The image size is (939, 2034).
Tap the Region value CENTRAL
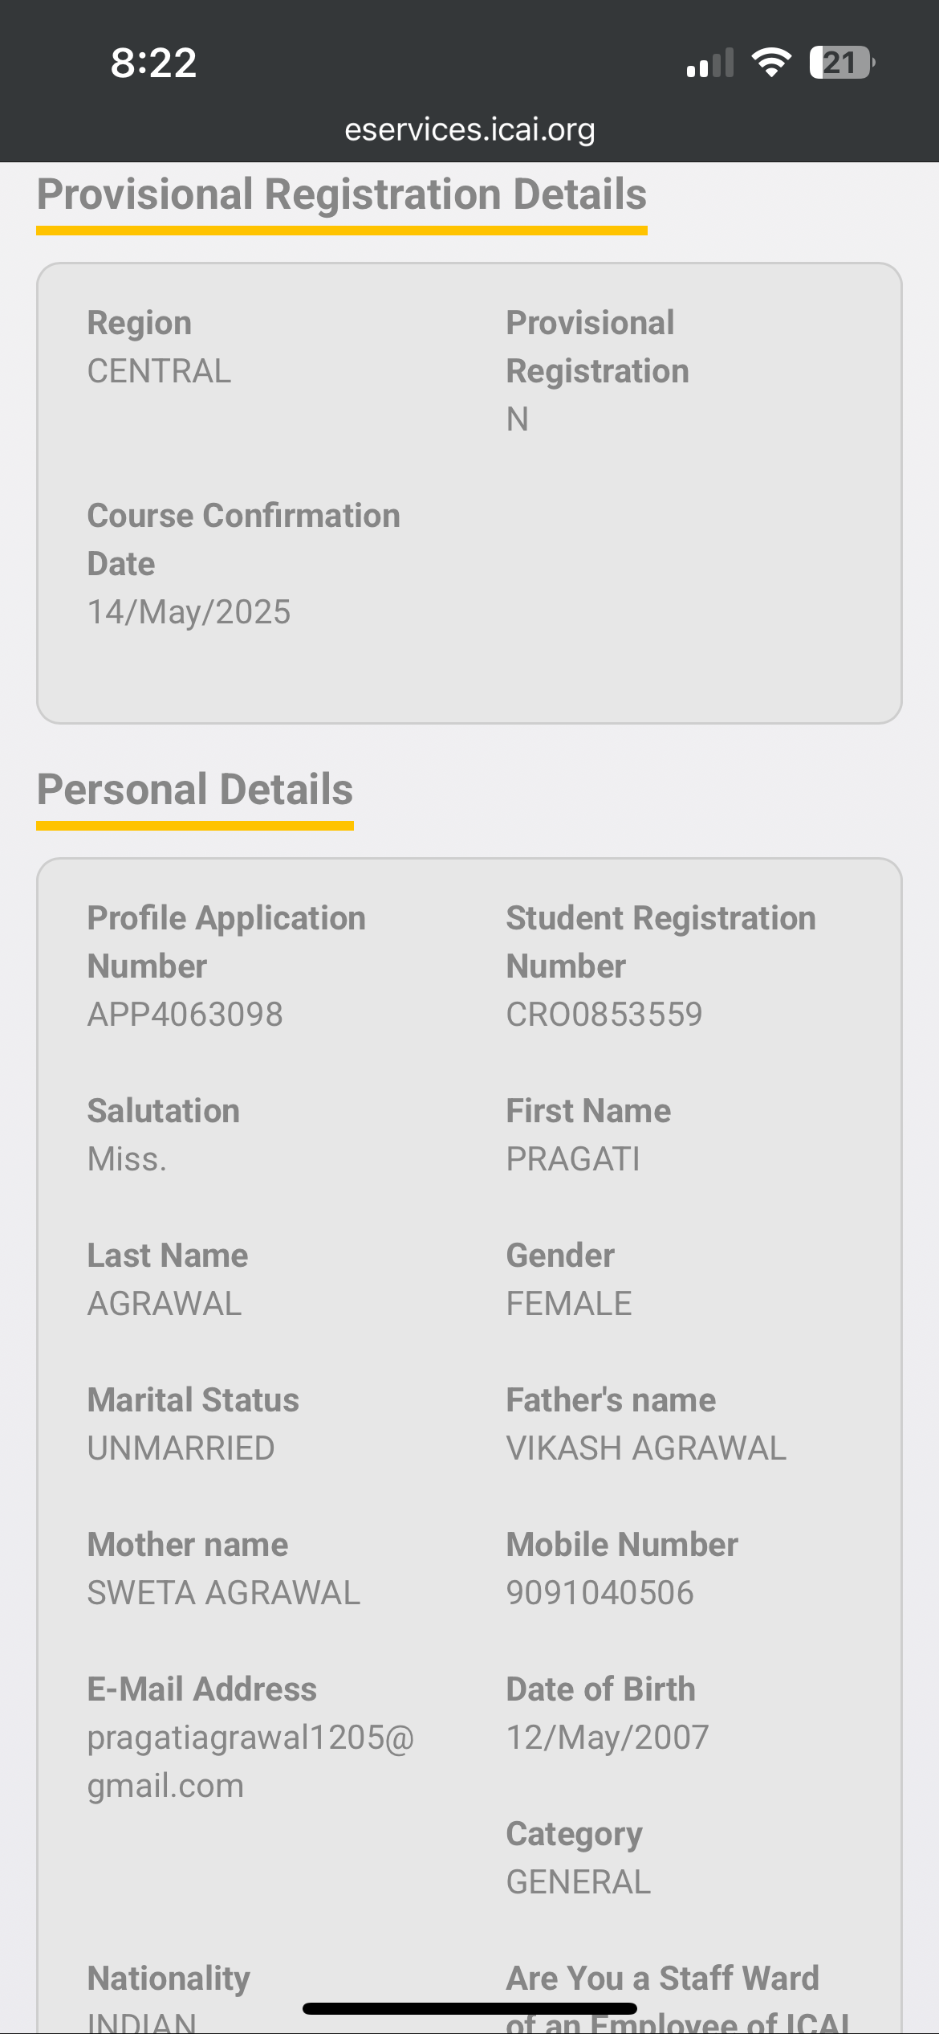(x=159, y=371)
